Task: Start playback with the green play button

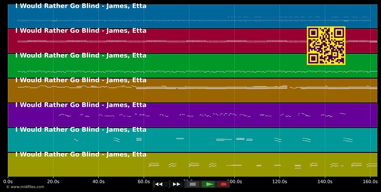Action: (208, 184)
